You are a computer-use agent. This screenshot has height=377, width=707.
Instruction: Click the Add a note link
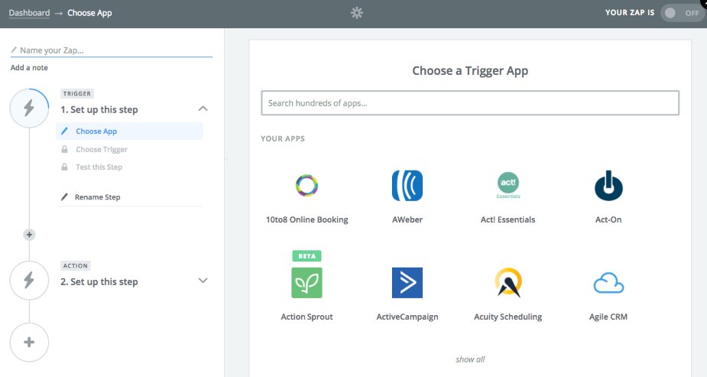click(x=29, y=67)
